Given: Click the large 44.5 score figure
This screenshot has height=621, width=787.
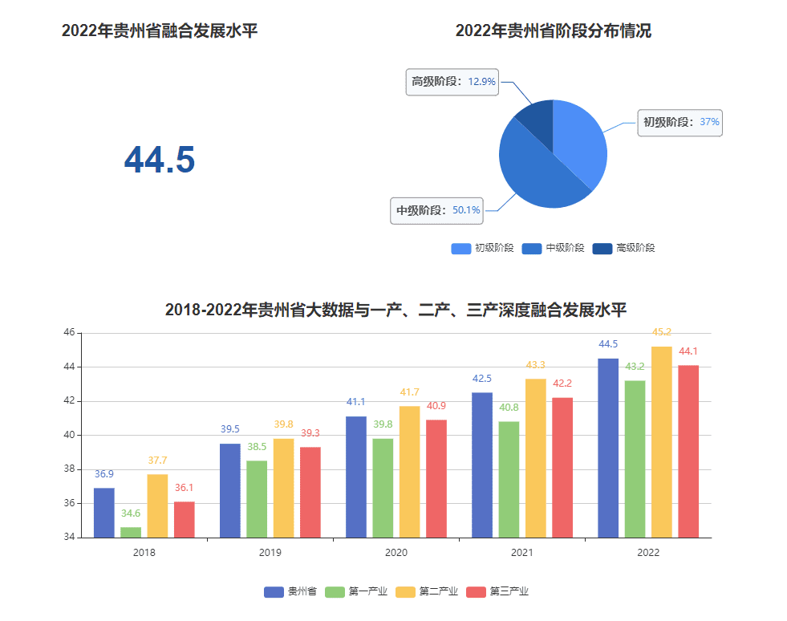Looking at the screenshot, I should click(159, 160).
